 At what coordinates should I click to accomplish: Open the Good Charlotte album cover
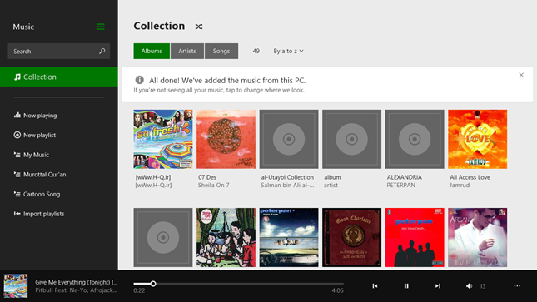351,237
